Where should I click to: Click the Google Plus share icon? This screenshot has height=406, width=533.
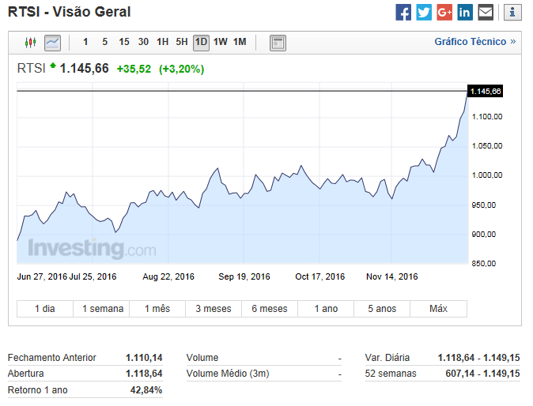tap(444, 13)
